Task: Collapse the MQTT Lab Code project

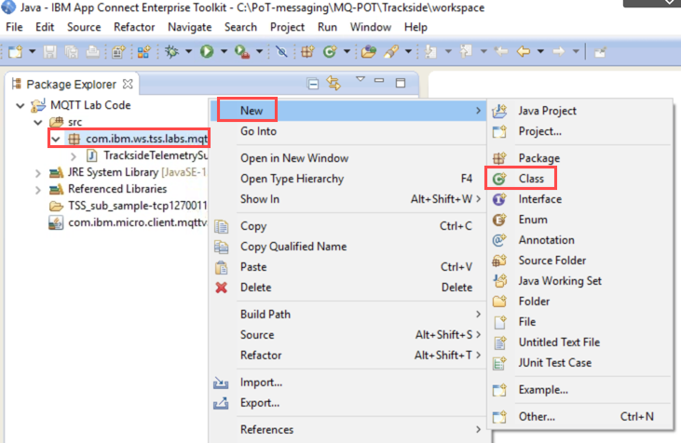Action: click(x=20, y=105)
